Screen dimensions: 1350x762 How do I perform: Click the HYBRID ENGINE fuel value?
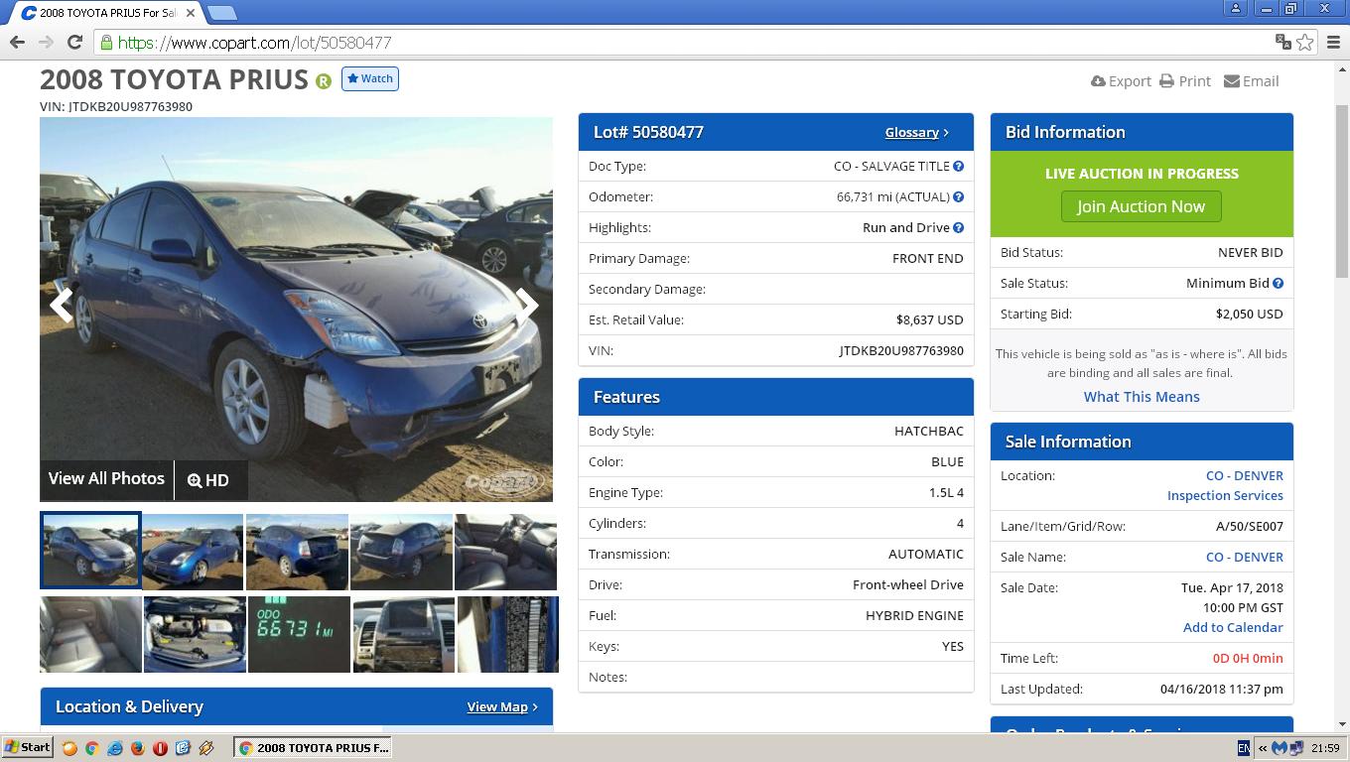pyautogui.click(x=914, y=616)
